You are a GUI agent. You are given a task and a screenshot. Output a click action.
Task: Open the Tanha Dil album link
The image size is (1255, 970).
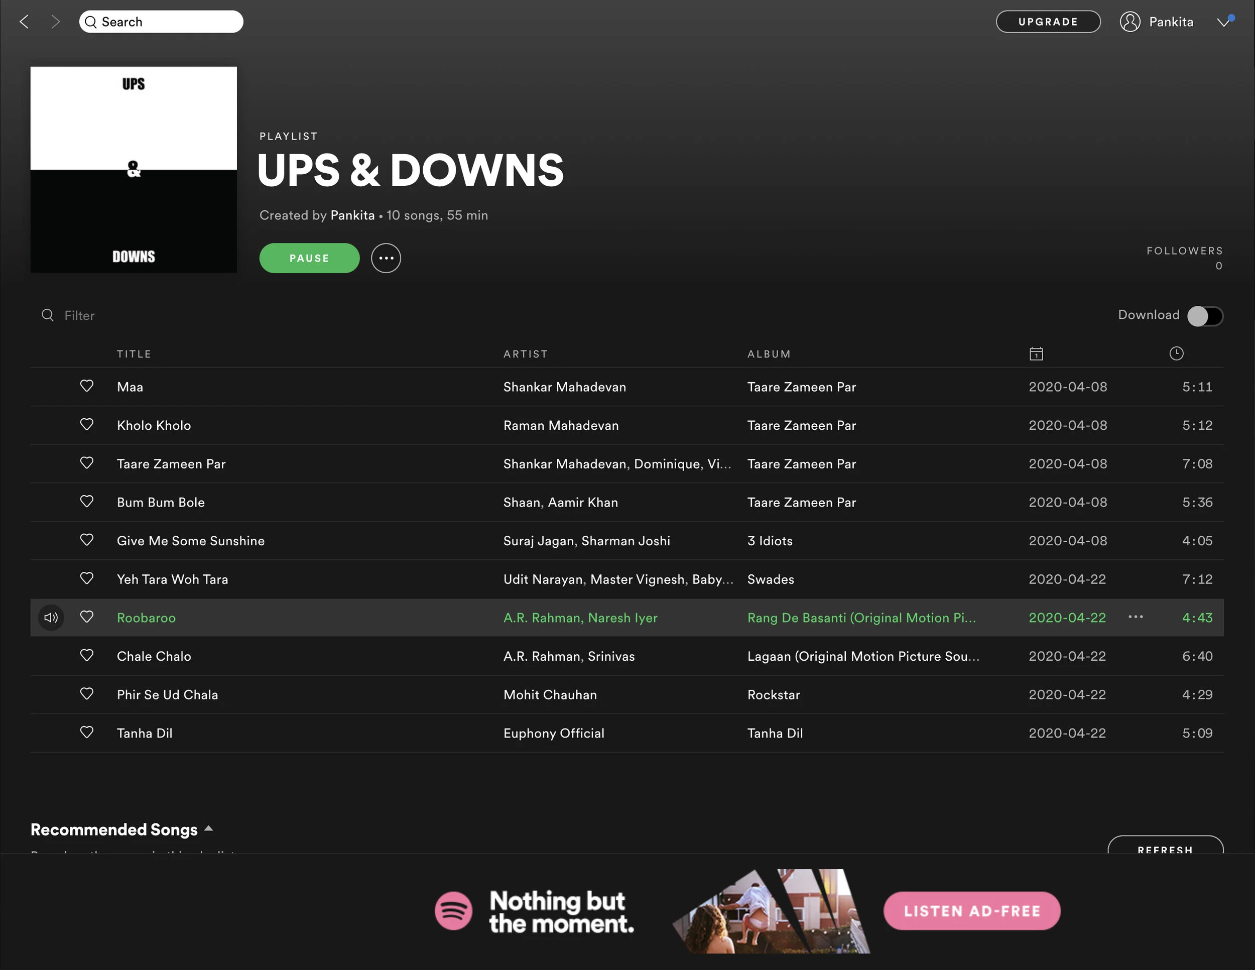[775, 733]
